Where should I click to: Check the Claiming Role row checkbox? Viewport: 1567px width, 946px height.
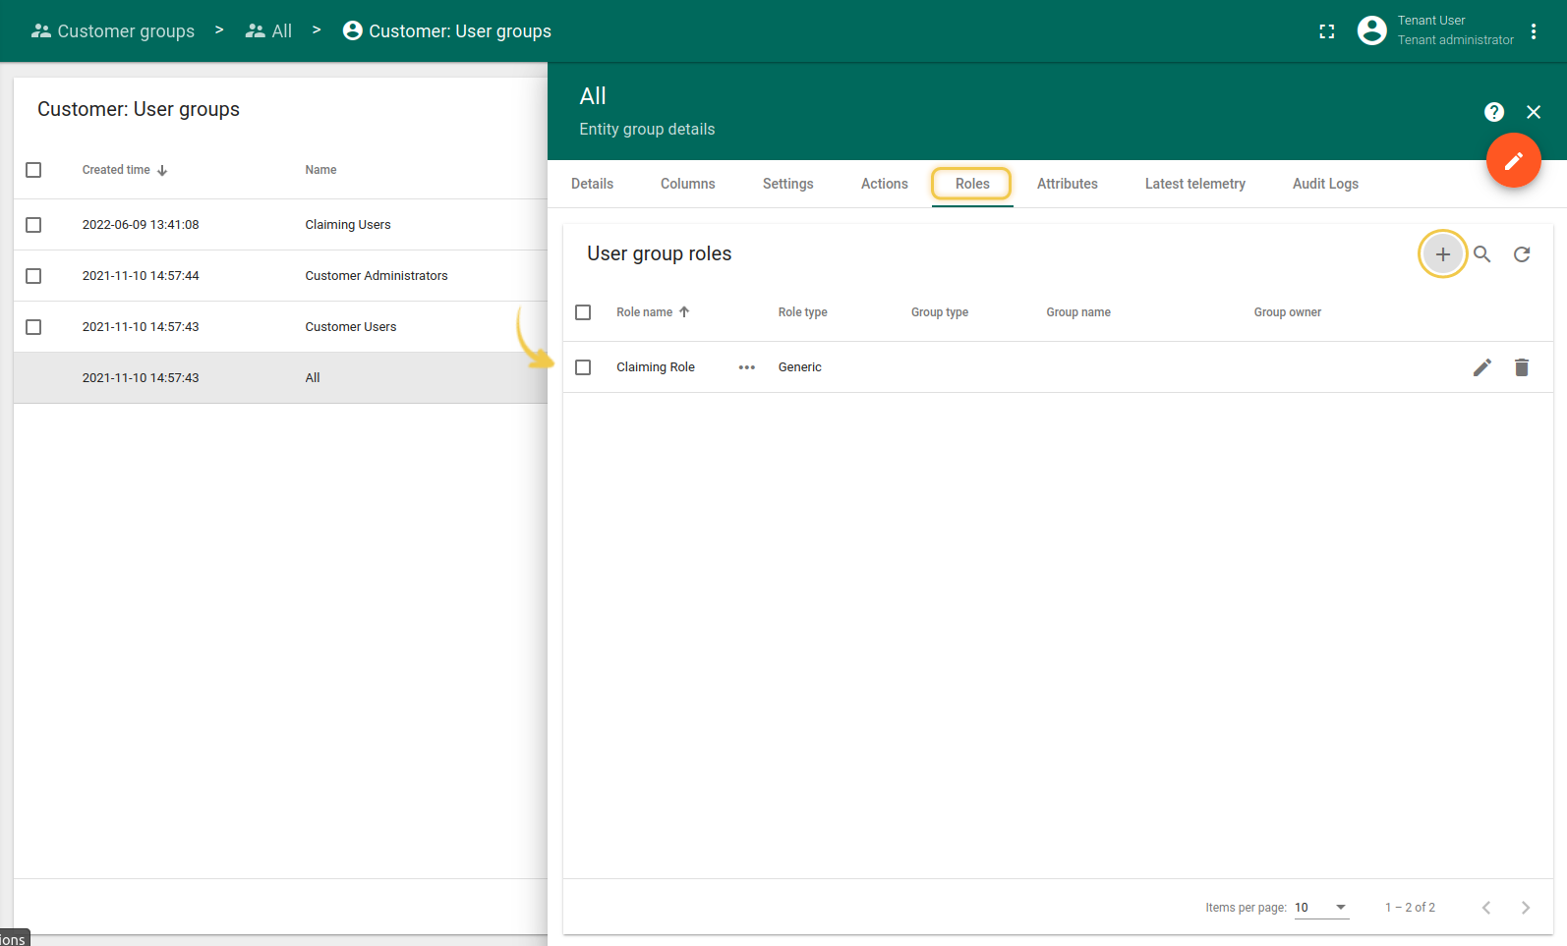coord(583,367)
